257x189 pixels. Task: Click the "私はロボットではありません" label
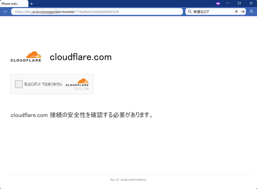(43, 84)
